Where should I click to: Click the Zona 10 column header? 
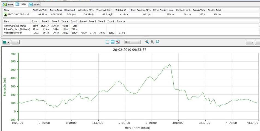121,21
